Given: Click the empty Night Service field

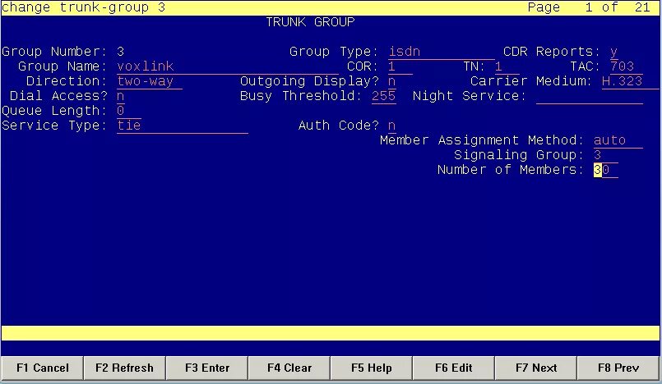Looking at the screenshot, I should [590, 97].
